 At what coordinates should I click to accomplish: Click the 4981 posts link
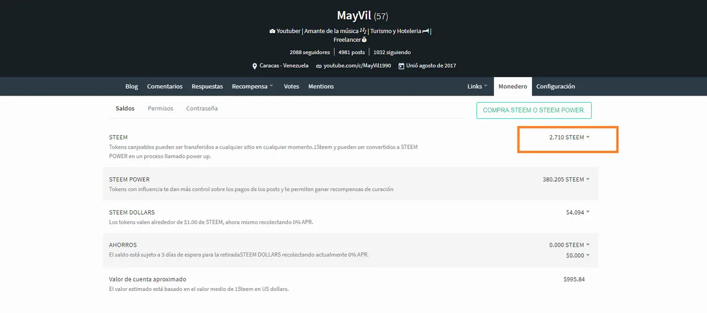(351, 52)
